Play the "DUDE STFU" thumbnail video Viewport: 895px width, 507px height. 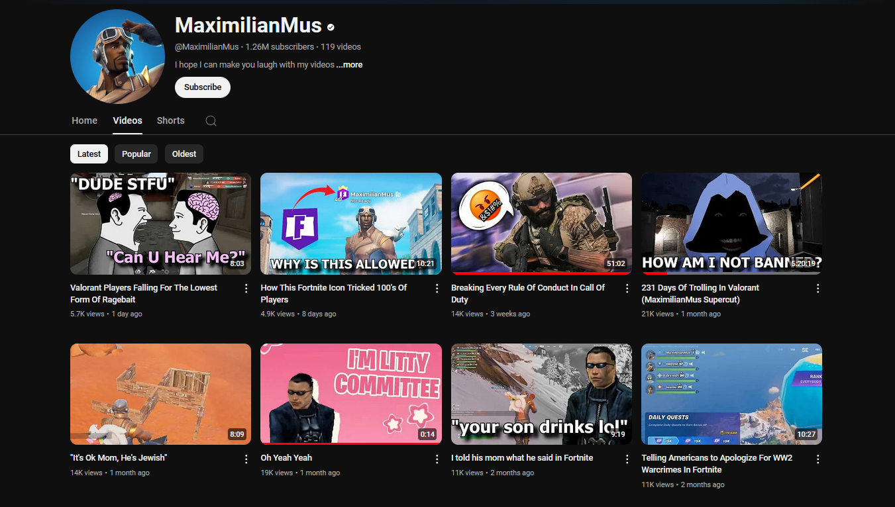point(160,224)
